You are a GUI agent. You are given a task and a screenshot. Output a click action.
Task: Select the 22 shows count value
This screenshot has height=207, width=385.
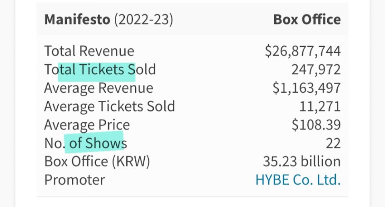(x=332, y=143)
